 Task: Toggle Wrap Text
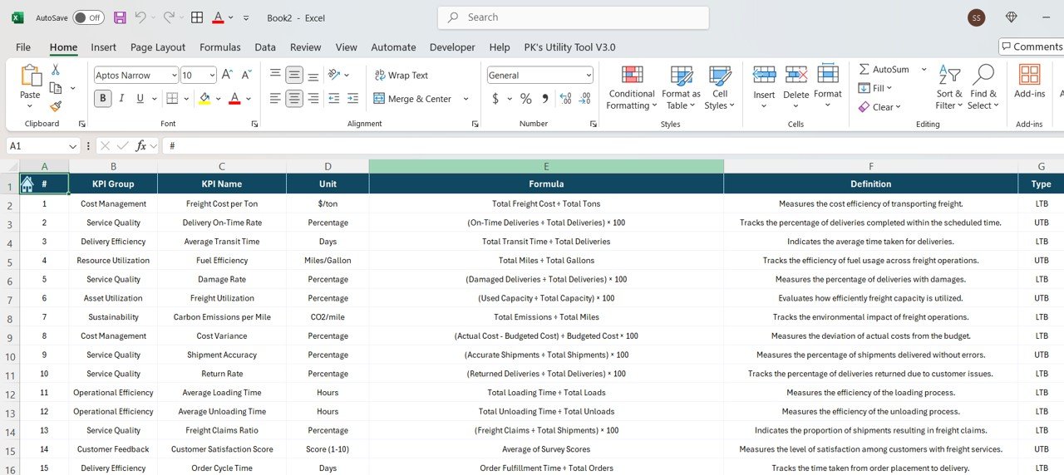pyautogui.click(x=401, y=75)
